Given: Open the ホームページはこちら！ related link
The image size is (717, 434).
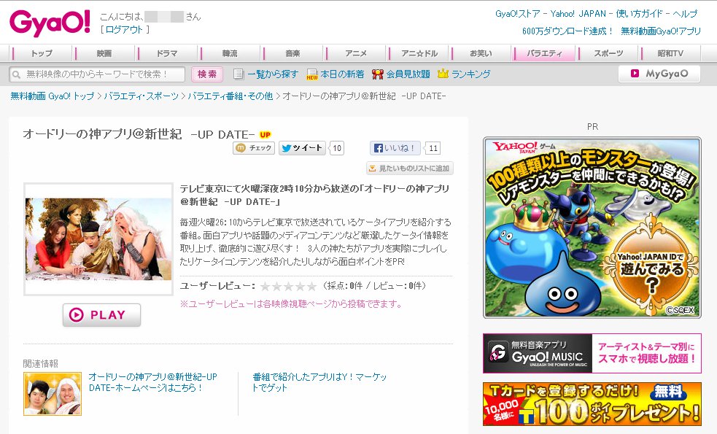Looking at the screenshot, I should click(152, 382).
